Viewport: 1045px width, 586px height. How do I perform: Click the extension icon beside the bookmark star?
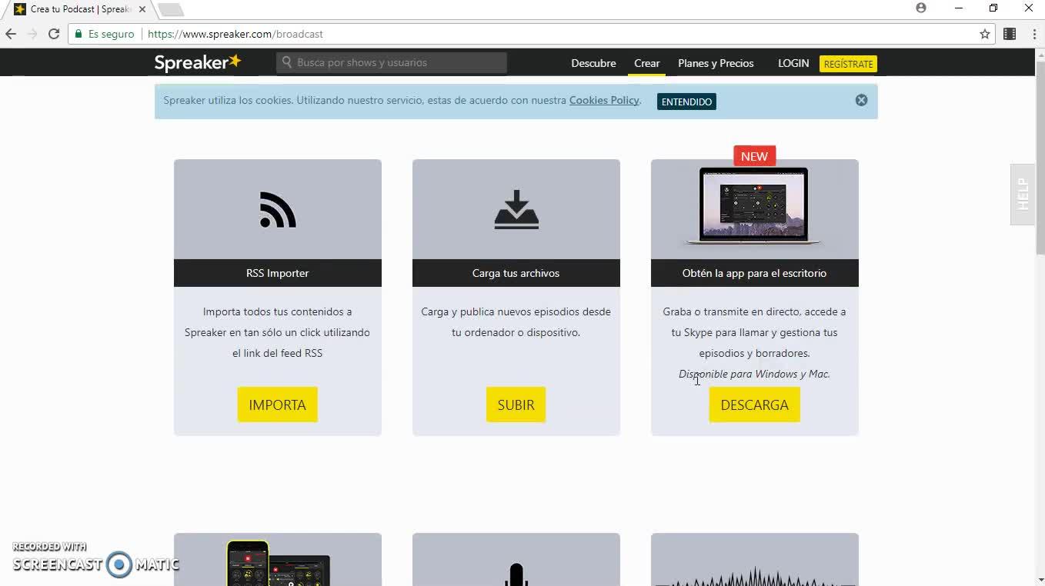[1010, 34]
